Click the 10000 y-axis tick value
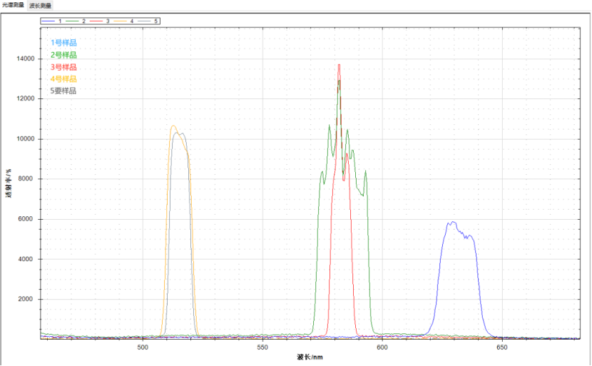This screenshot has width=592, height=366. [x=26, y=138]
